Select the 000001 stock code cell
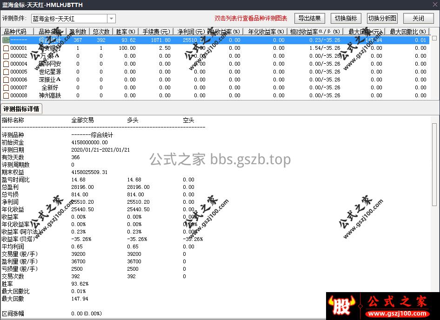 19,48
